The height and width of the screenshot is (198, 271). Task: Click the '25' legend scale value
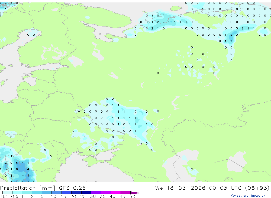click(83, 196)
